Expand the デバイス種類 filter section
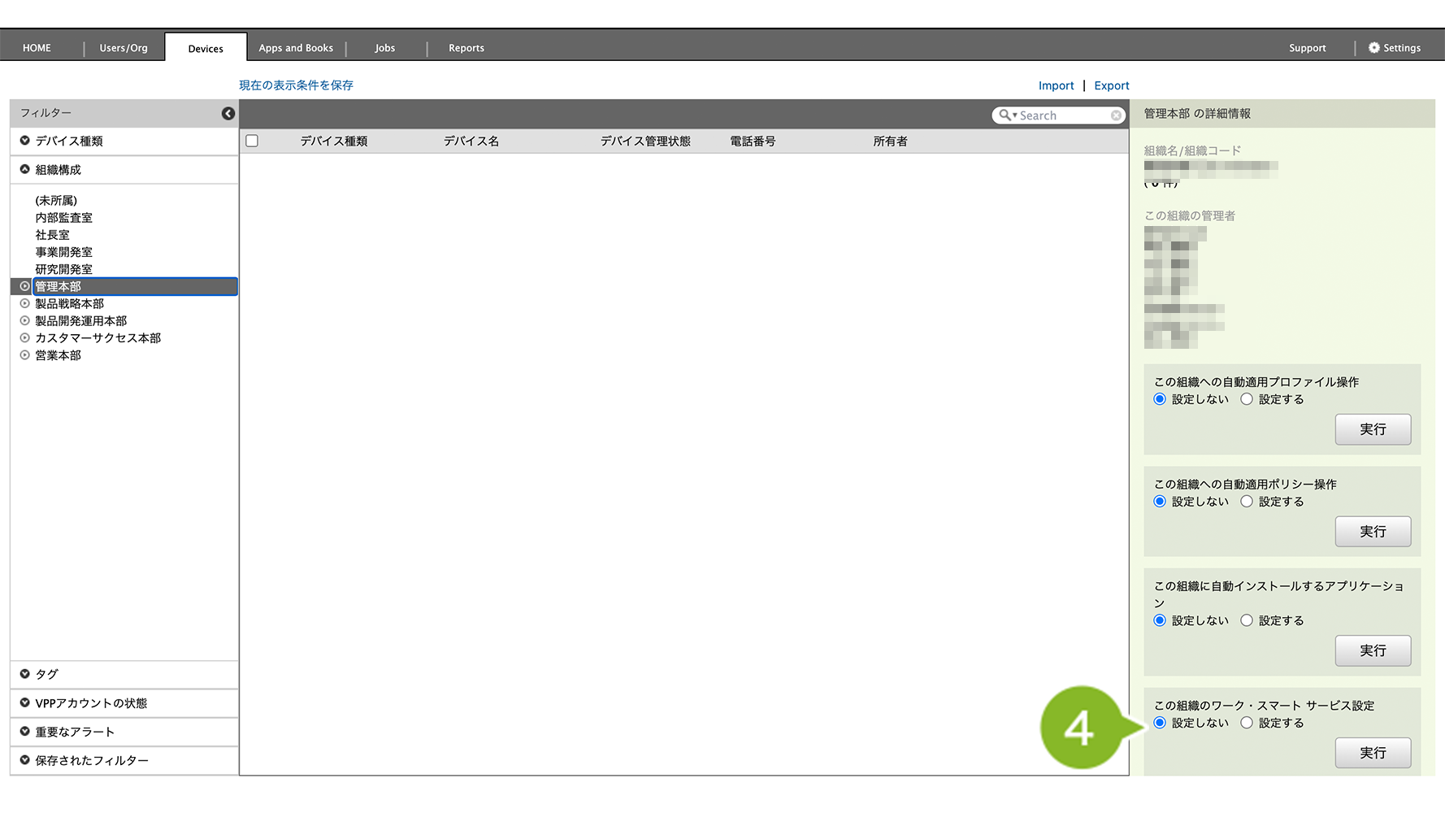This screenshot has width=1445, height=813. (25, 141)
